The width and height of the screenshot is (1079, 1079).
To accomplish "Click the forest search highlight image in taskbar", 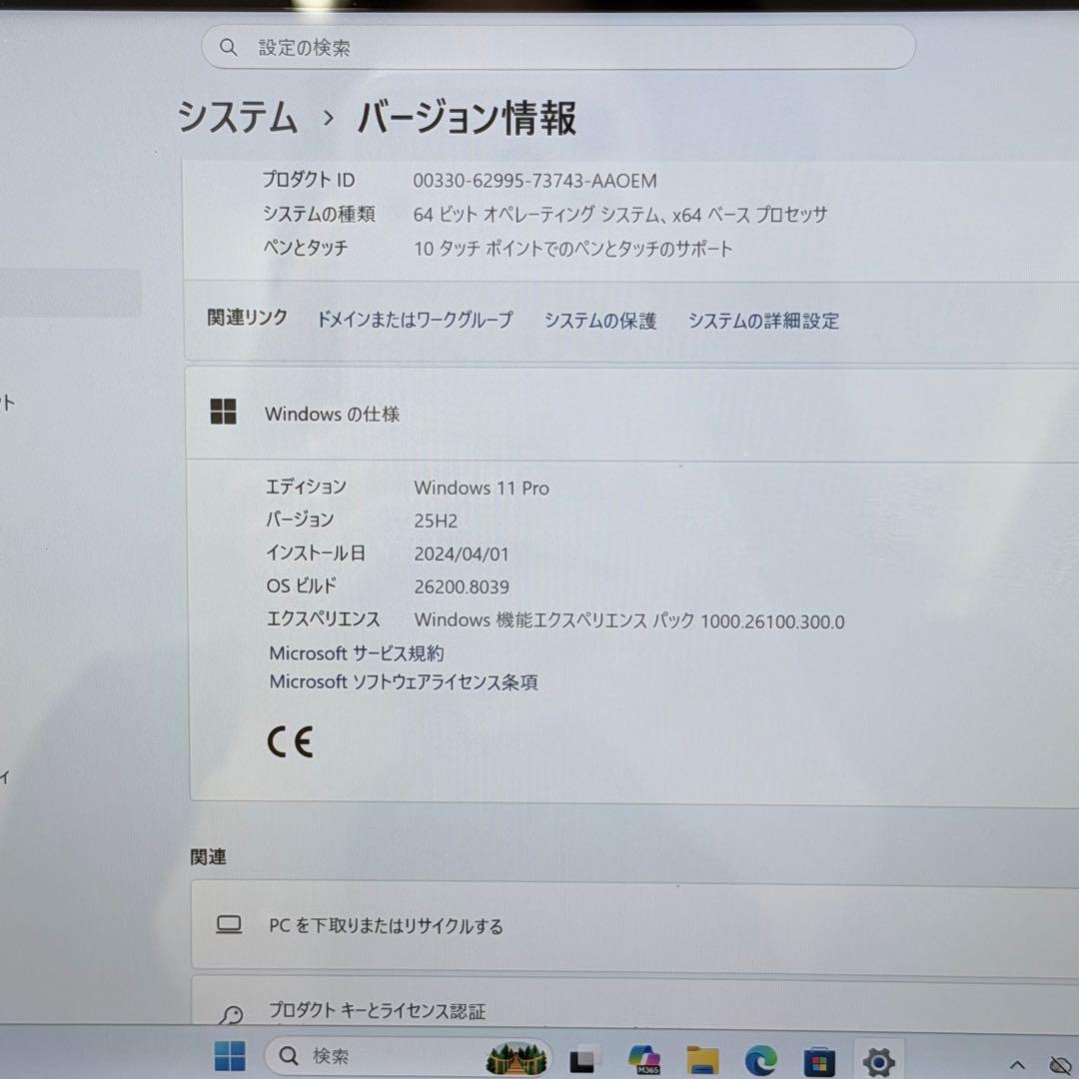I will tap(517, 1058).
